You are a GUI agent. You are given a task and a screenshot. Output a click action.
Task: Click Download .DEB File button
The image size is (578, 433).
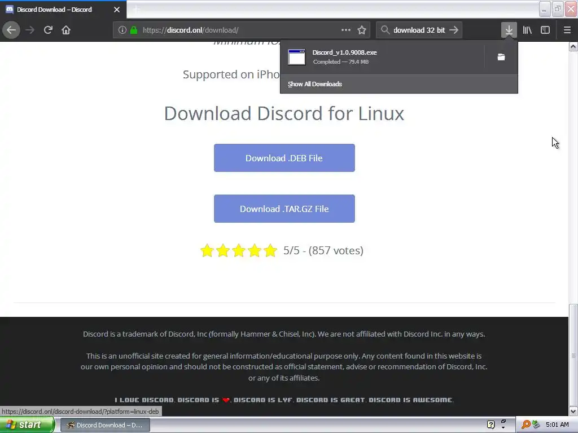click(284, 158)
